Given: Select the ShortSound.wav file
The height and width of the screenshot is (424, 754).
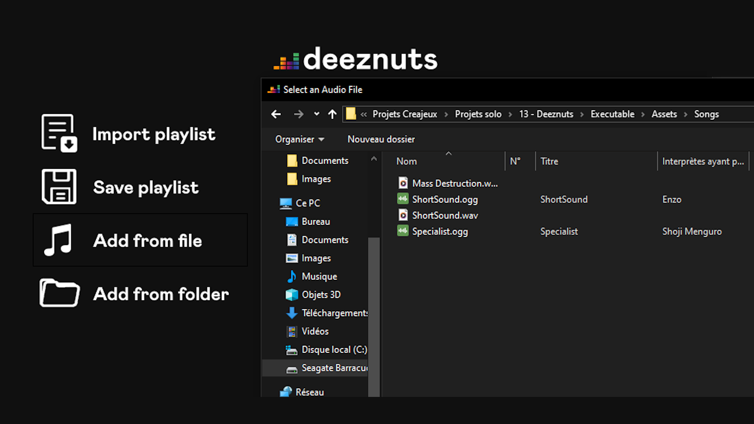Looking at the screenshot, I should pyautogui.click(x=445, y=216).
